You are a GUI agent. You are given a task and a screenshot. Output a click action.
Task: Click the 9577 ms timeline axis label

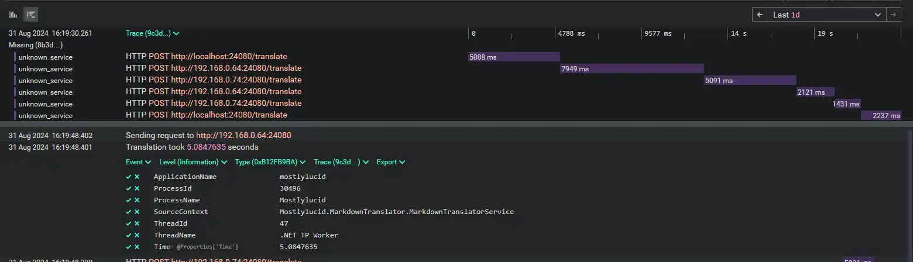658,33
